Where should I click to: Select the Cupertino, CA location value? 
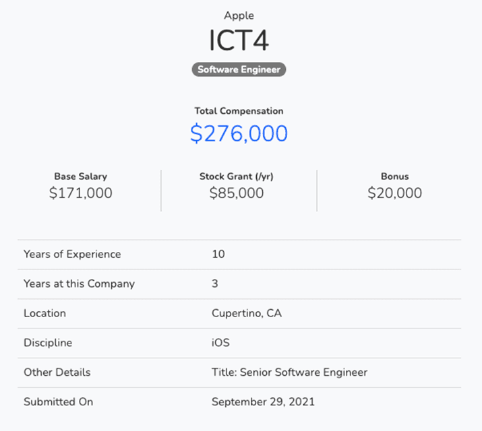[x=246, y=313]
